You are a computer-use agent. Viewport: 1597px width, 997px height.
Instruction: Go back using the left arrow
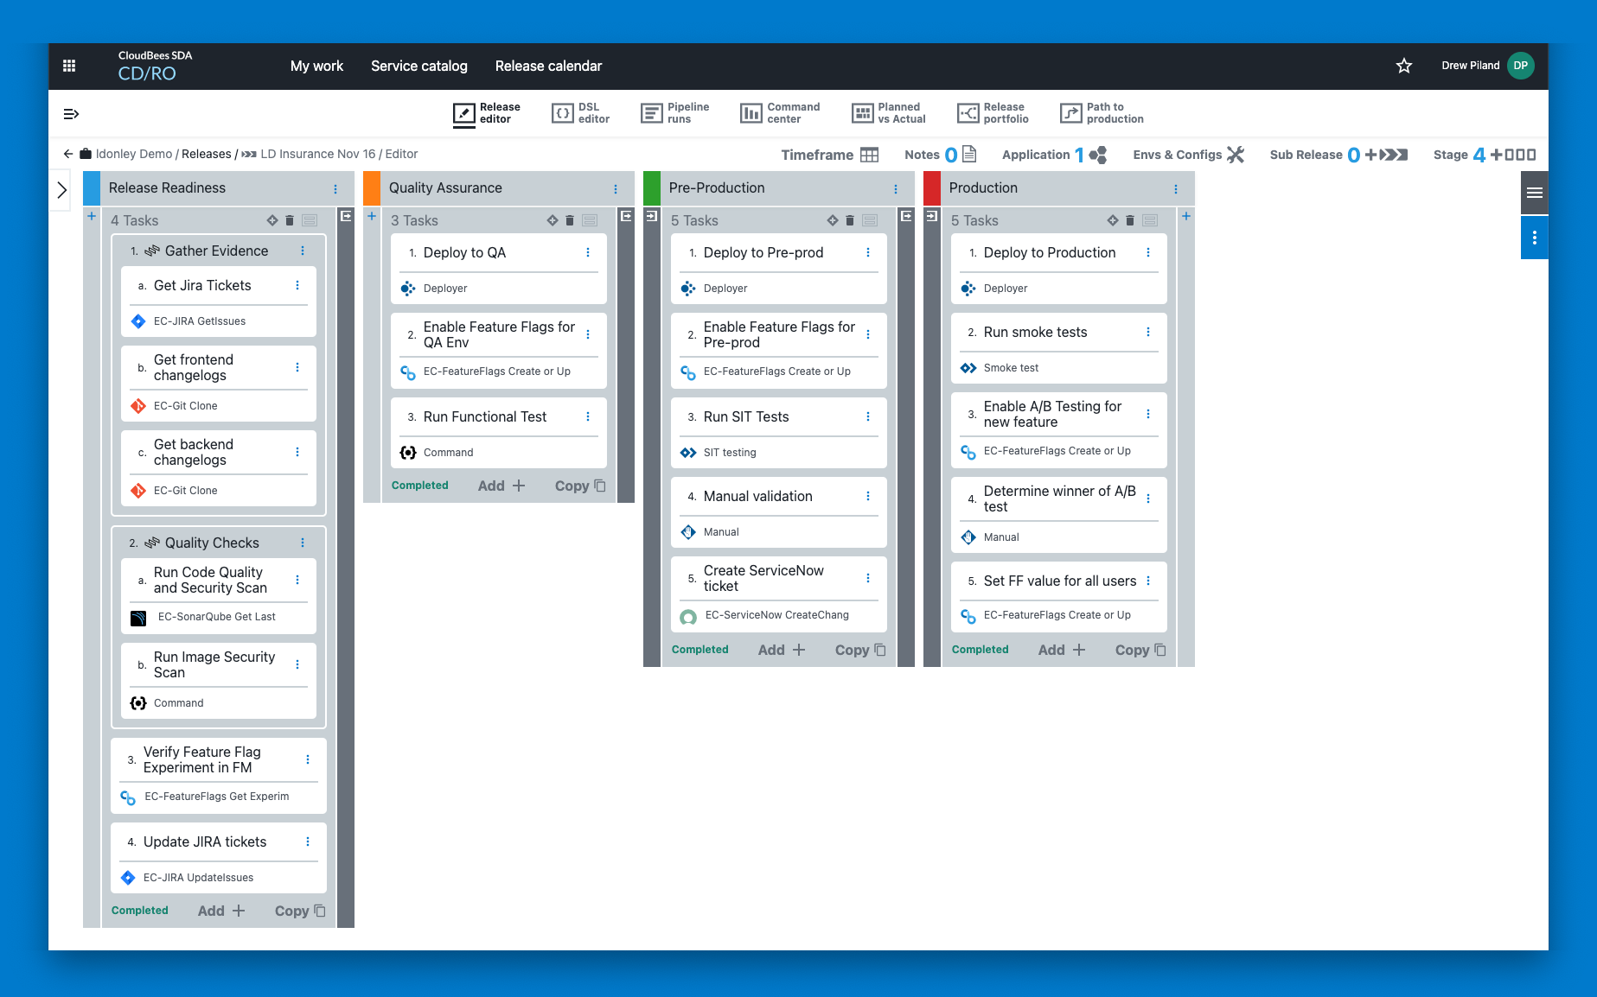(68, 154)
